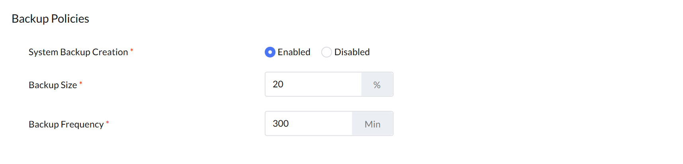Click the asterisk beside Backup Size
The height and width of the screenshot is (164, 683).
coord(81,83)
